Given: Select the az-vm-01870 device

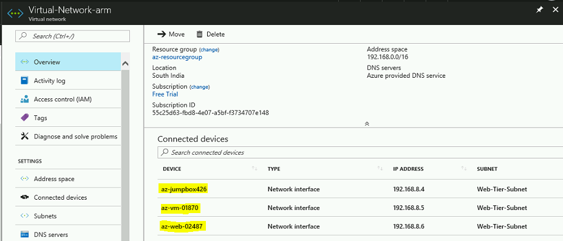Looking at the screenshot, I should point(180,208).
